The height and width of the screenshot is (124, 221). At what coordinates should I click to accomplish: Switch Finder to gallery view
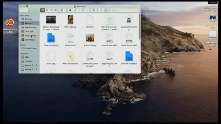point(55,10)
